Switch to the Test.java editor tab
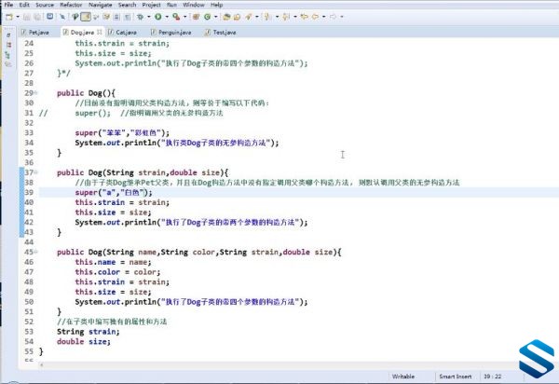 click(x=220, y=32)
